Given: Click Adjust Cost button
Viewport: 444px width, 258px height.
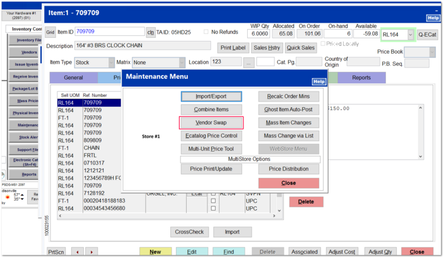Looking at the screenshot, I should click(x=342, y=252).
